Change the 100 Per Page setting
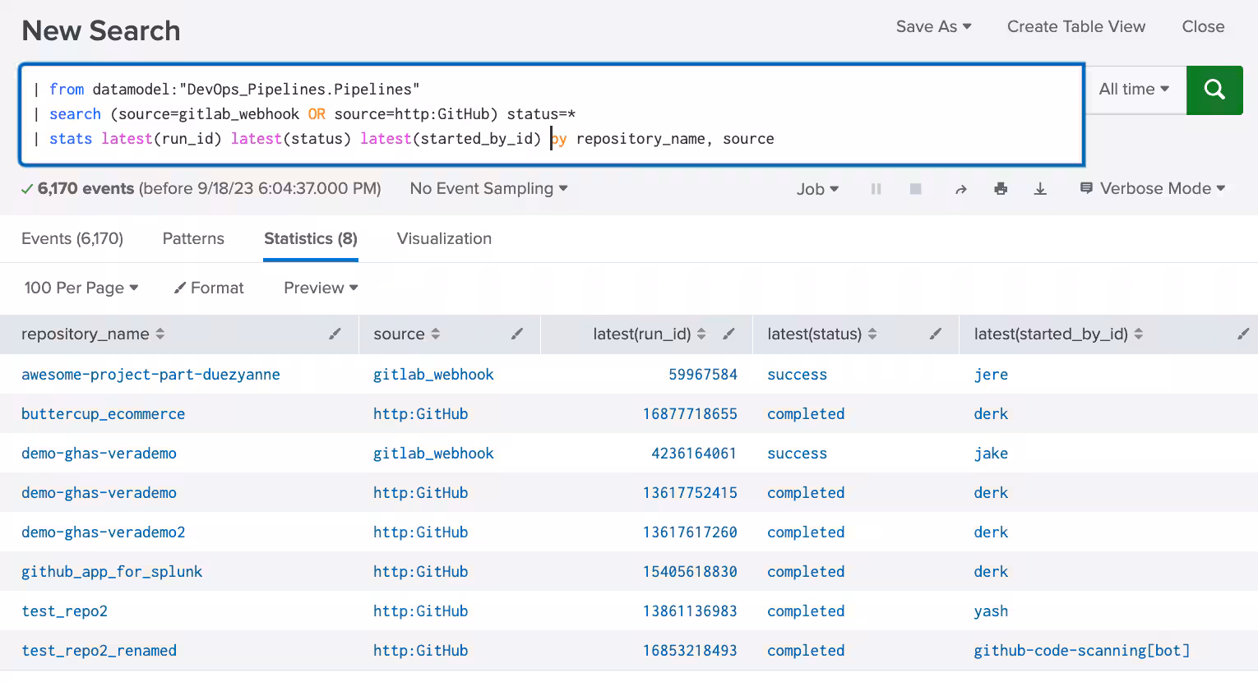Screen dimensions: 1258x682 (81, 288)
